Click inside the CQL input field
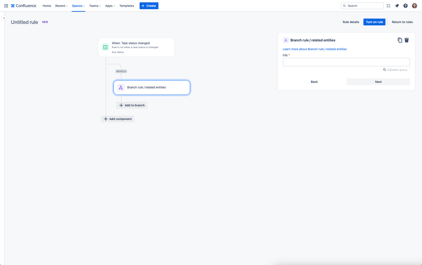Image resolution: width=422 pixels, height=265 pixels. (x=346, y=62)
